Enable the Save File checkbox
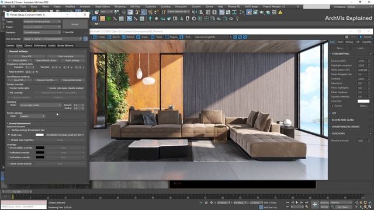Screen dimensions: 374x210 pos(64,33)
